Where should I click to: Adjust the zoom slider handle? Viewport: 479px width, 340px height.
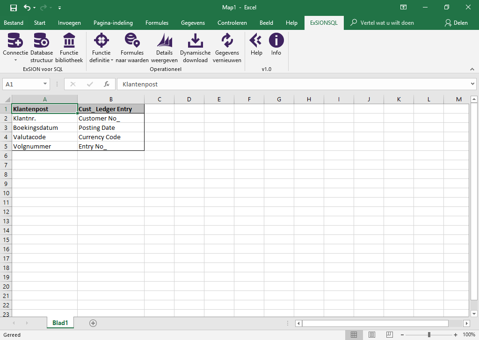[x=429, y=335]
